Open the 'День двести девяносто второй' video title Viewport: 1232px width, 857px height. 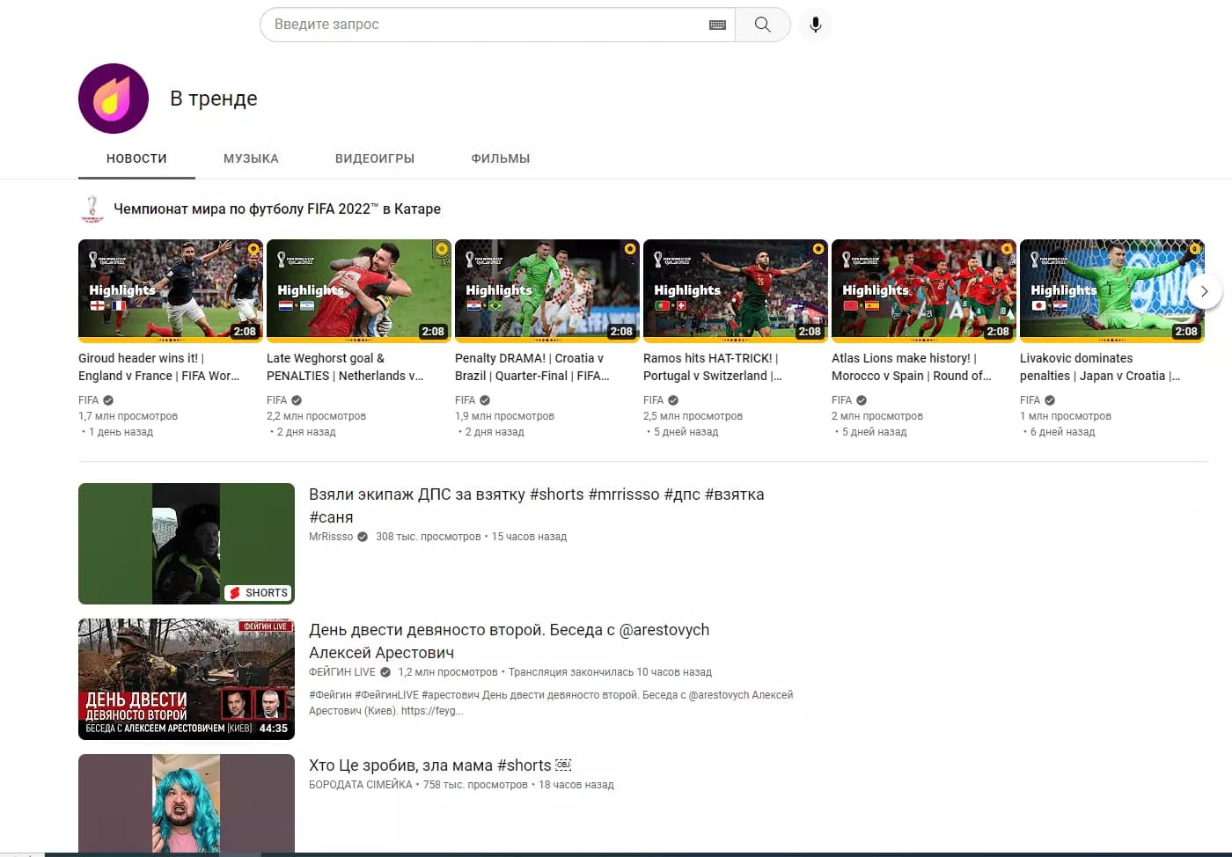tap(509, 641)
